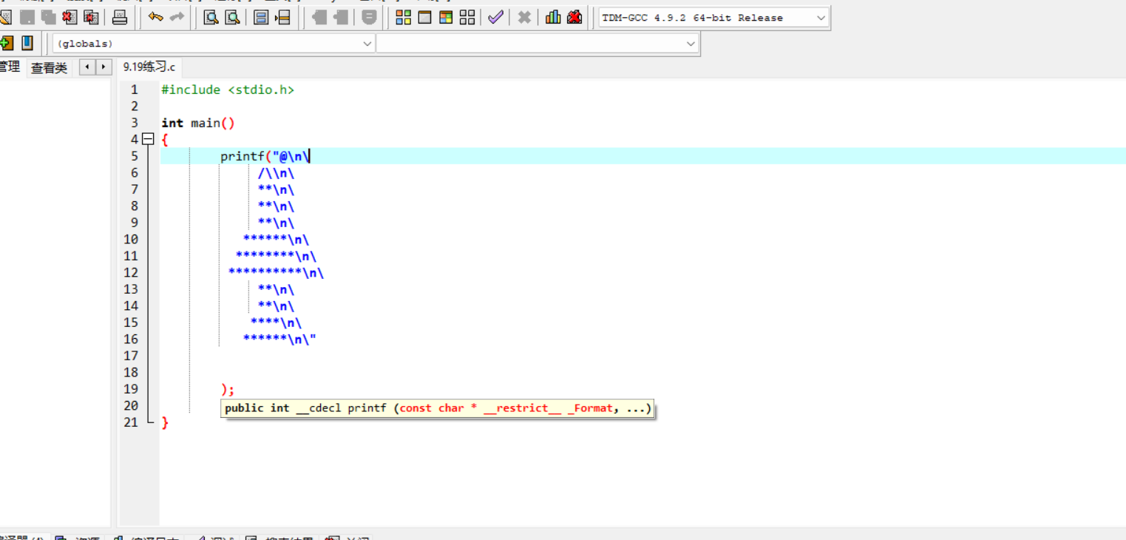Click Delete Profiling Information chart icon
The width and height of the screenshot is (1126, 540).
pos(574,17)
